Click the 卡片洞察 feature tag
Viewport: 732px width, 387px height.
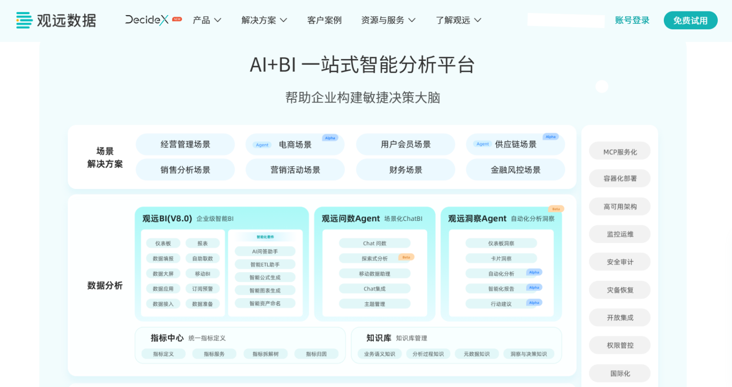(x=501, y=258)
